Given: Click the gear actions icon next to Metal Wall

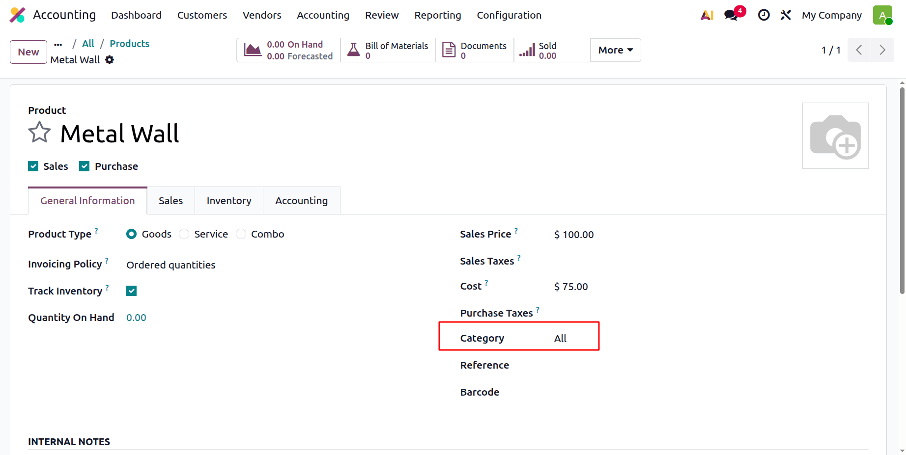Looking at the screenshot, I should point(110,60).
